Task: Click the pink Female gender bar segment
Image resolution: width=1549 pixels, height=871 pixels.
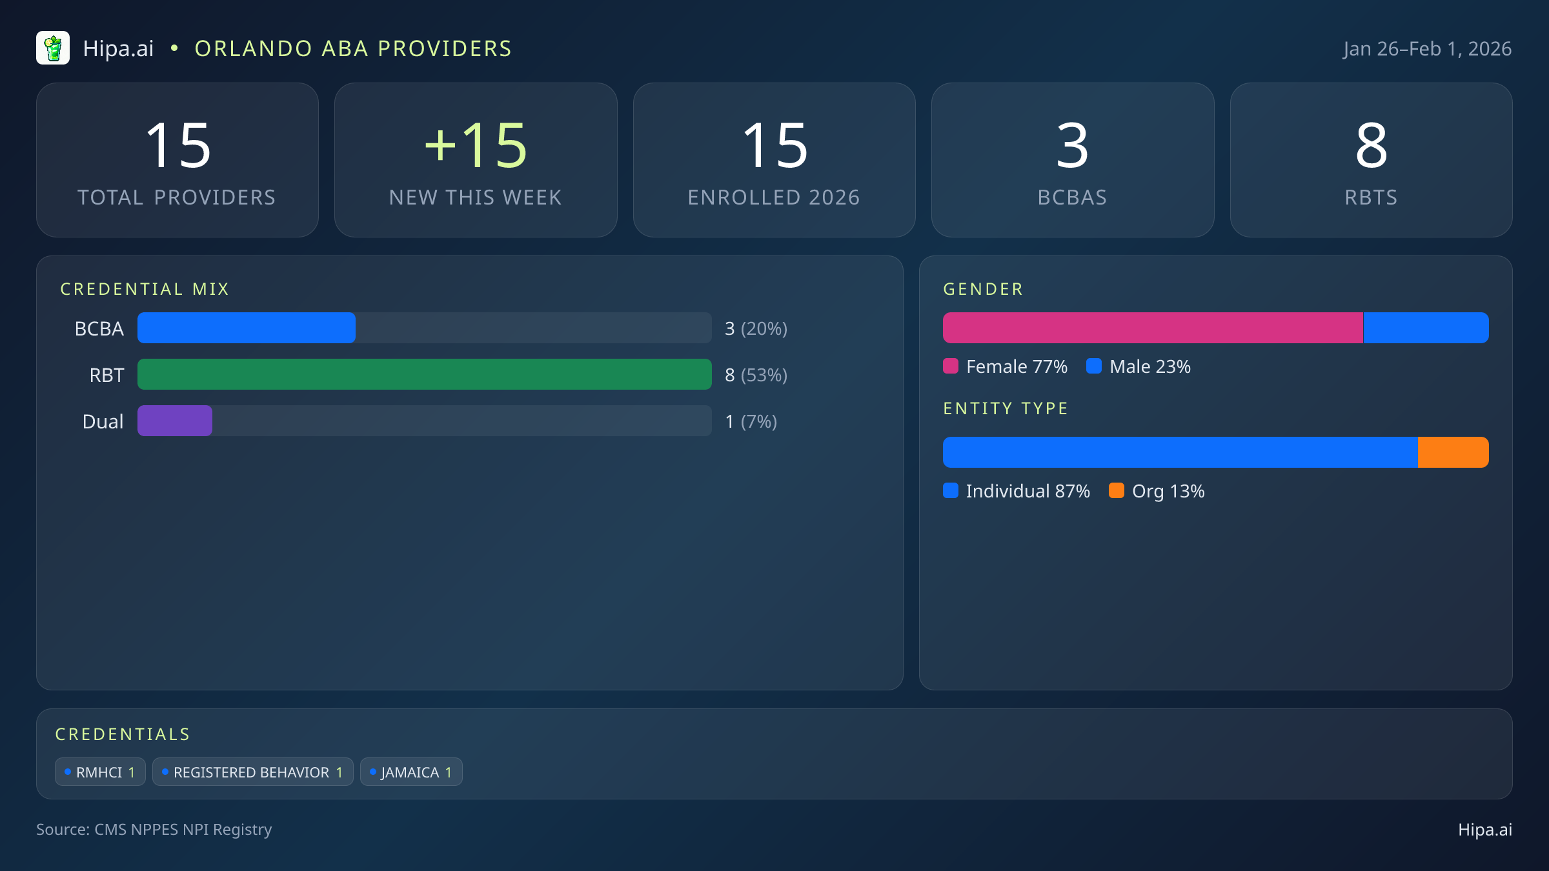Action: pos(1152,328)
